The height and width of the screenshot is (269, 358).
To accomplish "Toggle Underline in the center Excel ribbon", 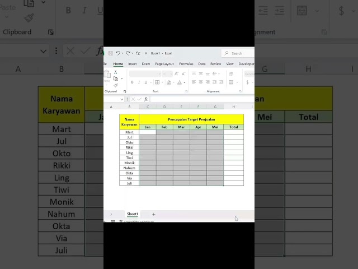I will (x=145, y=82).
